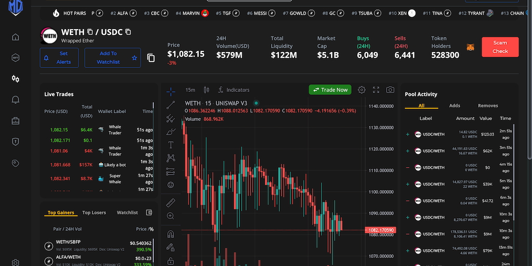Show pool Removes tab

[488, 105]
